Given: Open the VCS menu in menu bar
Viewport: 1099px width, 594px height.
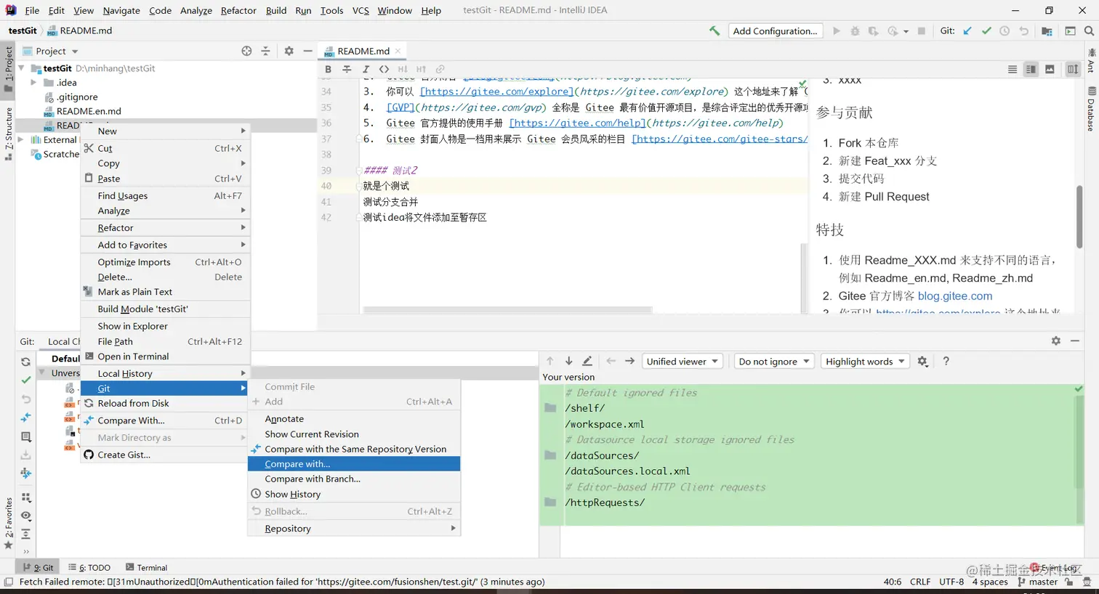Looking at the screenshot, I should [x=361, y=10].
